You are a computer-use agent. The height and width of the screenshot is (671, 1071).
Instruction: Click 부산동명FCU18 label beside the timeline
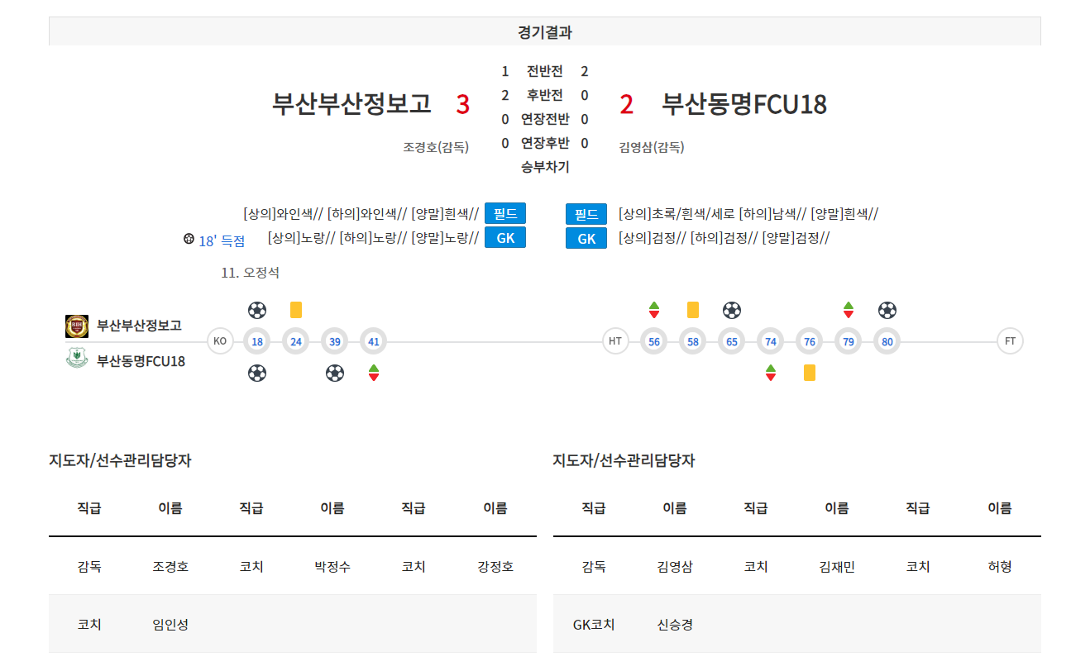pyautogui.click(x=141, y=361)
